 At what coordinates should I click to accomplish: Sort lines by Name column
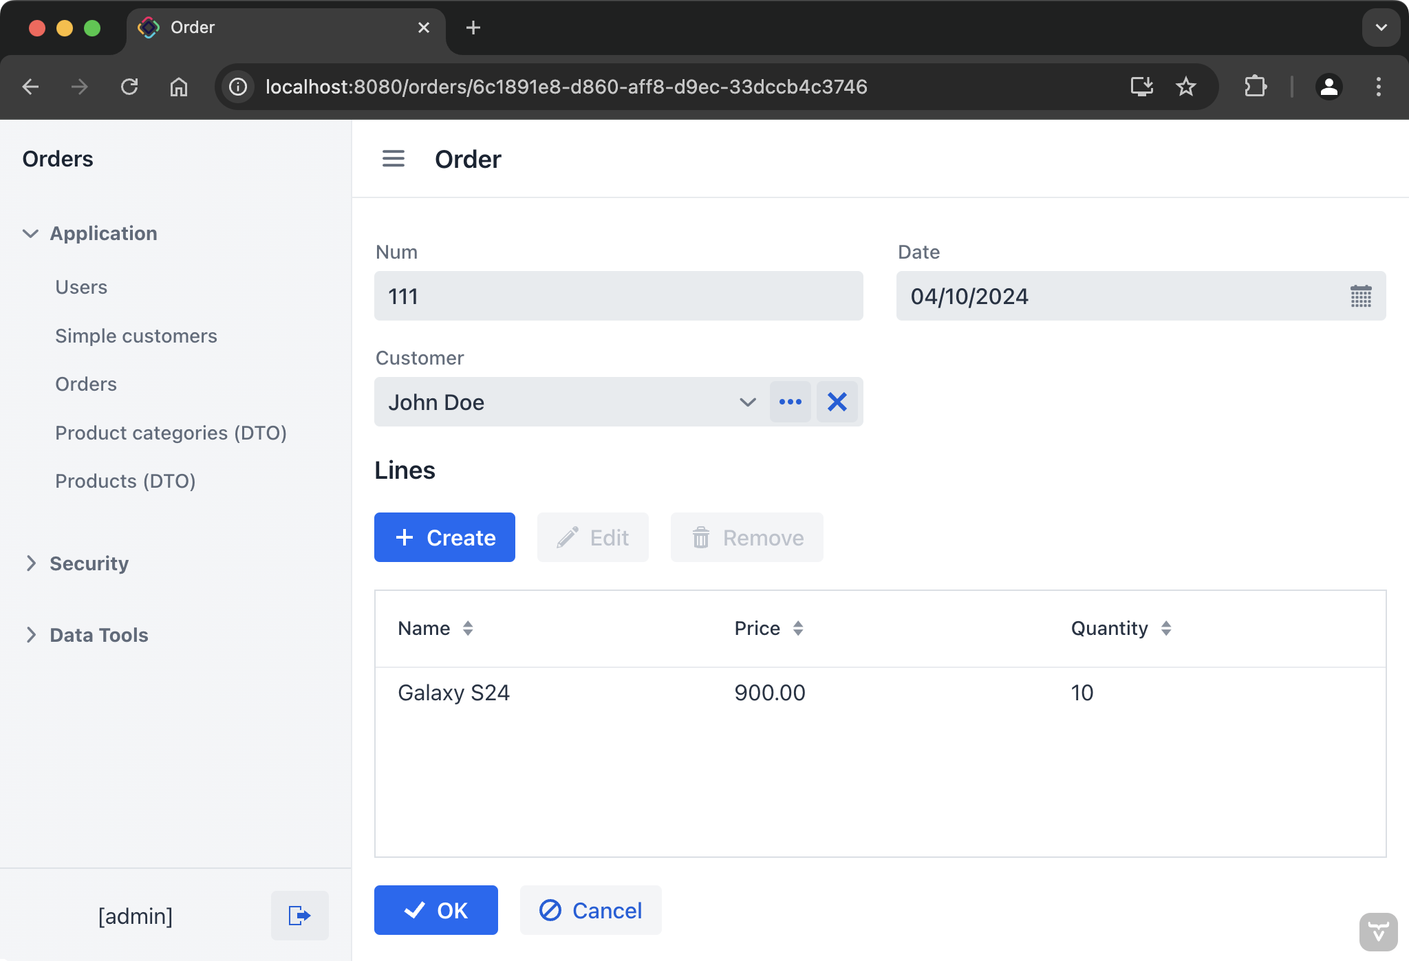coord(468,628)
